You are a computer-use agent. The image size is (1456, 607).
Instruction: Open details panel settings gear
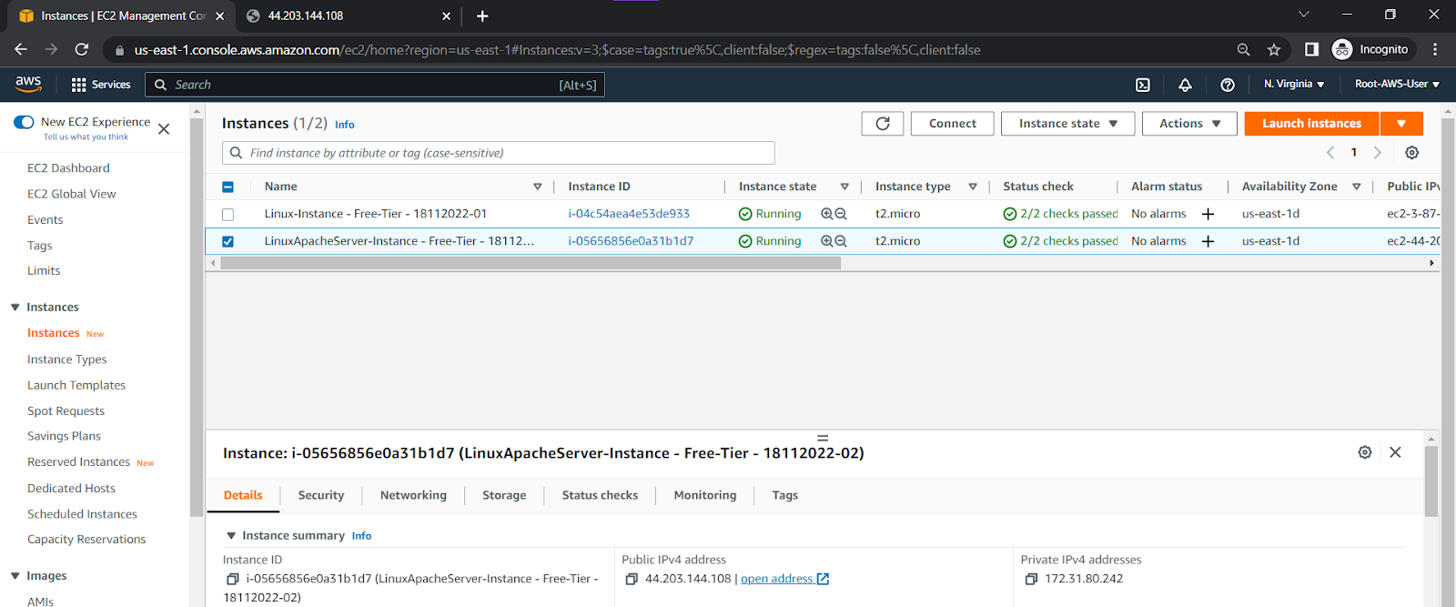[1365, 452]
